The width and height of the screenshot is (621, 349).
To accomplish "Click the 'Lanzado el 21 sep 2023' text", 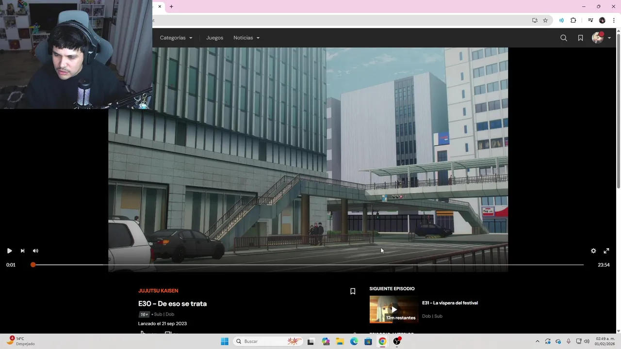I will click(x=163, y=323).
